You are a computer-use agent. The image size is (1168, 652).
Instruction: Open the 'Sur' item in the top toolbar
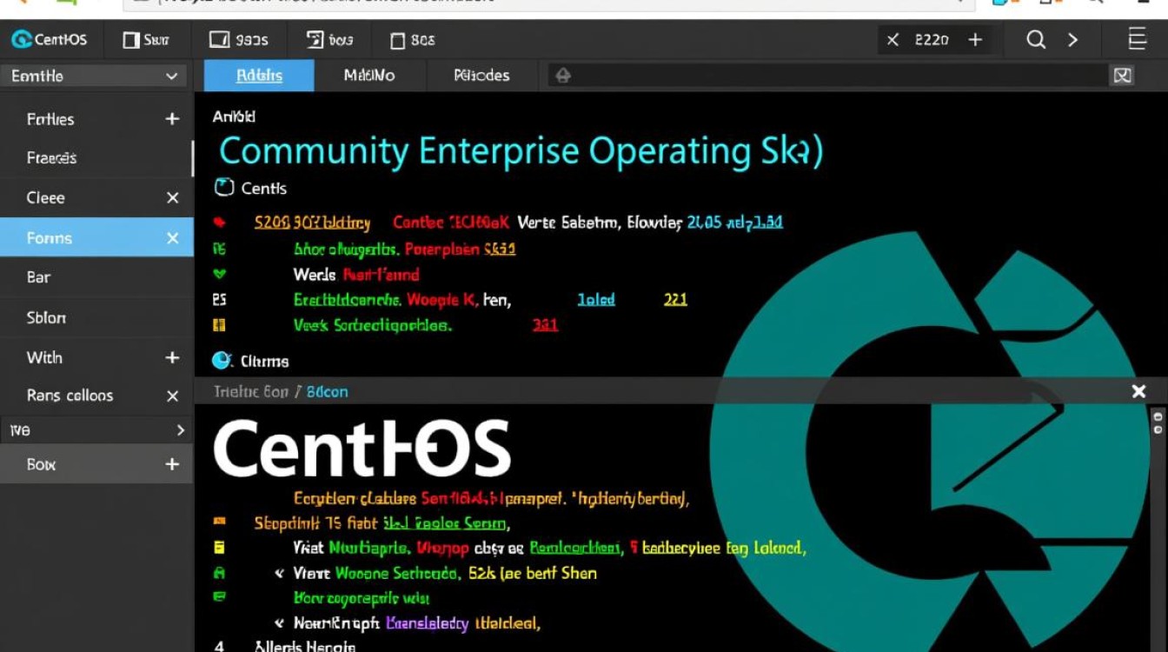tap(146, 40)
